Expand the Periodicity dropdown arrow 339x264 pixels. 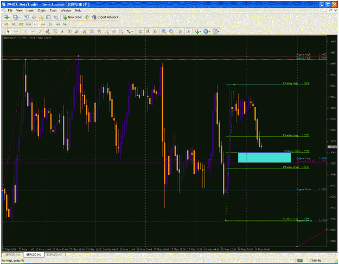point(209,32)
